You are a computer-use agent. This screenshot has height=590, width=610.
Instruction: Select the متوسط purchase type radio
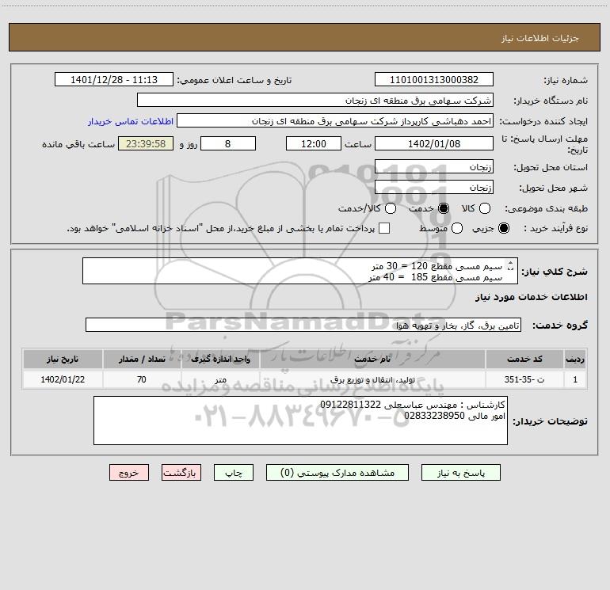[457, 228]
